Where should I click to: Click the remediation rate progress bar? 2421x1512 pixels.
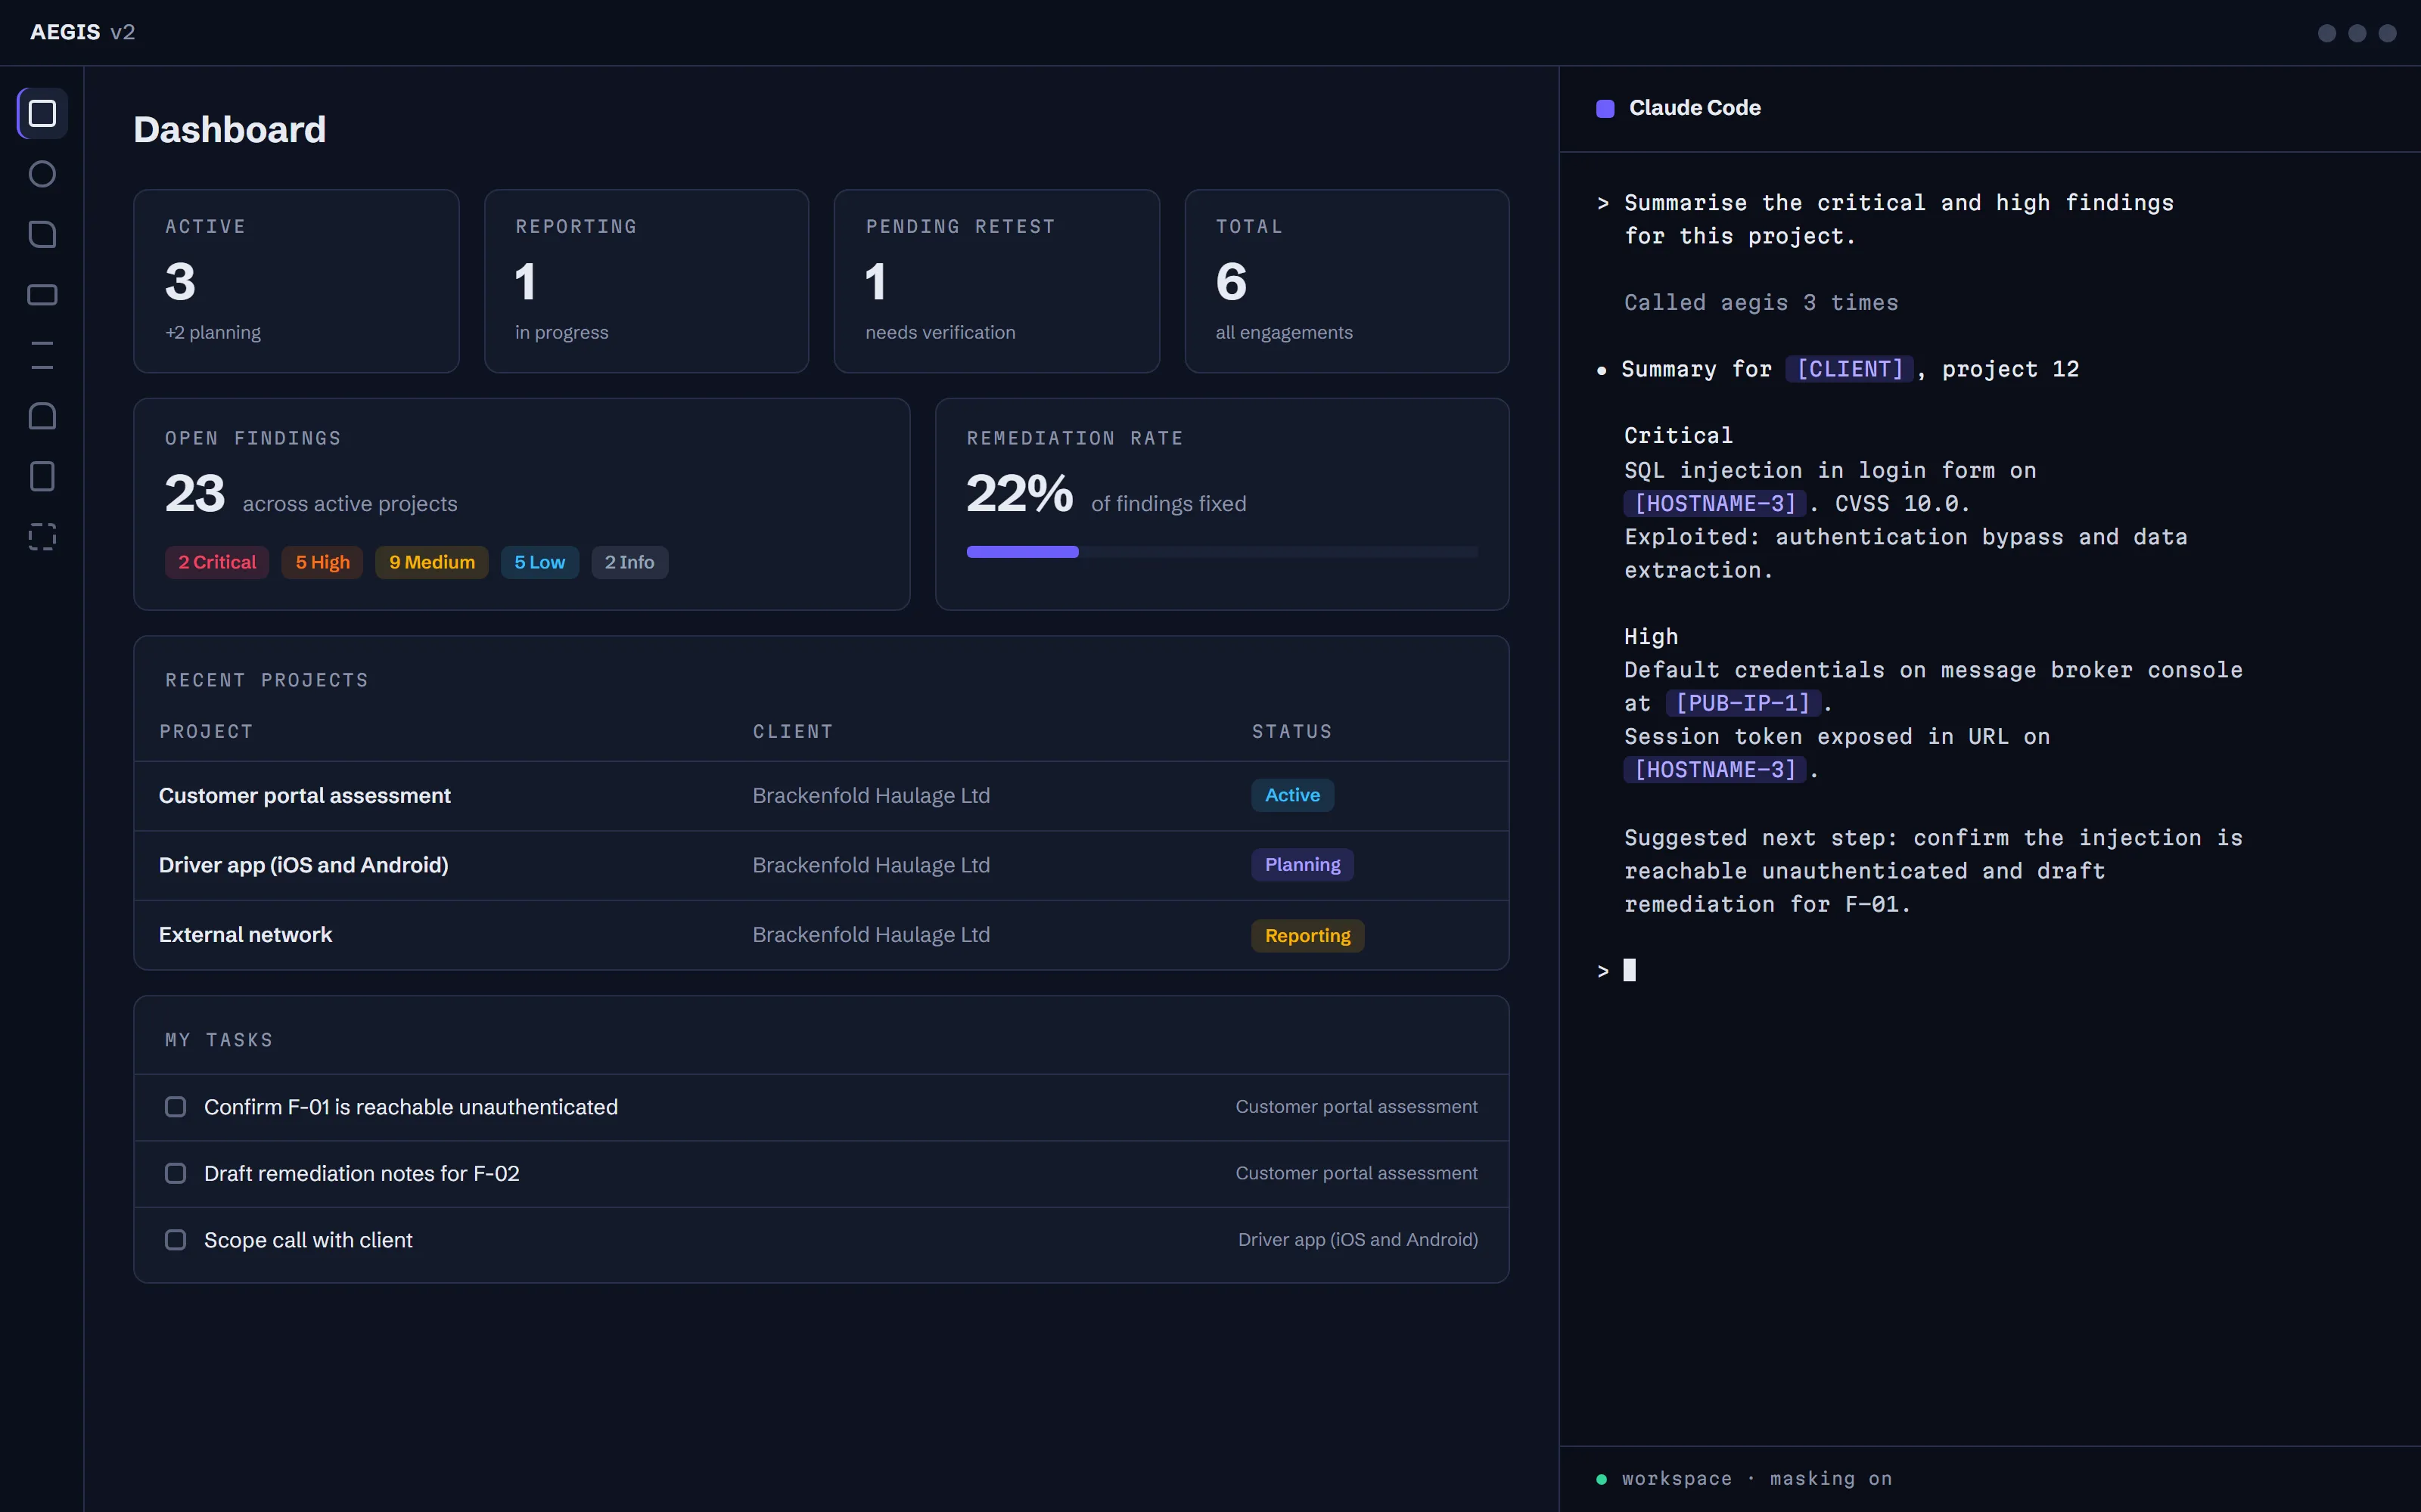(1222, 552)
